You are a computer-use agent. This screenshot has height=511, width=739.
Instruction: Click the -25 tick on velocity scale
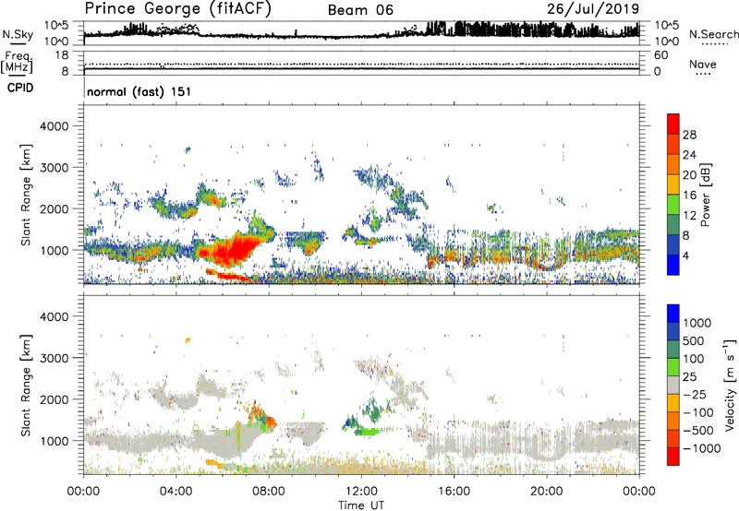[695, 394]
